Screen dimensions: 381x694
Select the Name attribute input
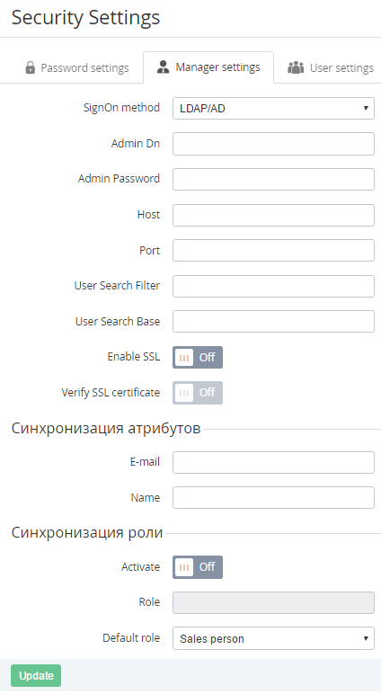pyautogui.click(x=273, y=498)
